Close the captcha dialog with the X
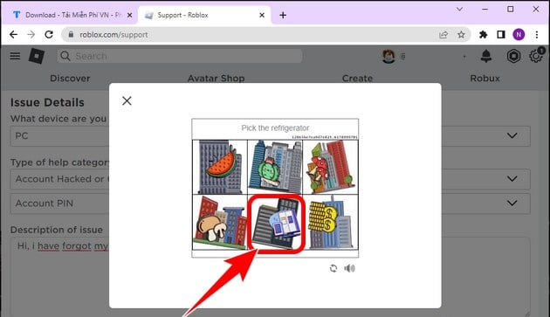This screenshot has width=550, height=317. 127,101
